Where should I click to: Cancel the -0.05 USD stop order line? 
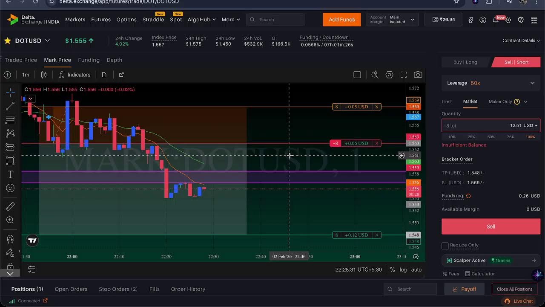377,107
